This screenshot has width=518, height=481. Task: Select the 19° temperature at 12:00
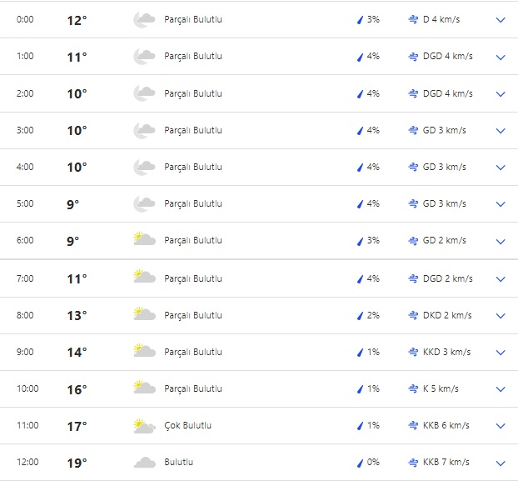(x=77, y=463)
